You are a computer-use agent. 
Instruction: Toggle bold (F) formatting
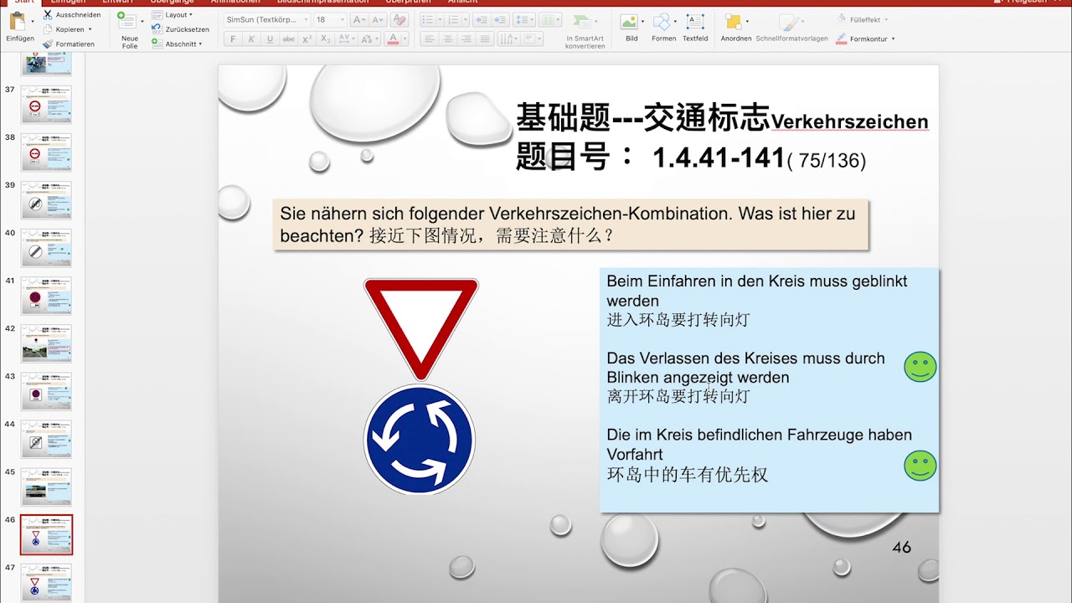[x=232, y=39]
